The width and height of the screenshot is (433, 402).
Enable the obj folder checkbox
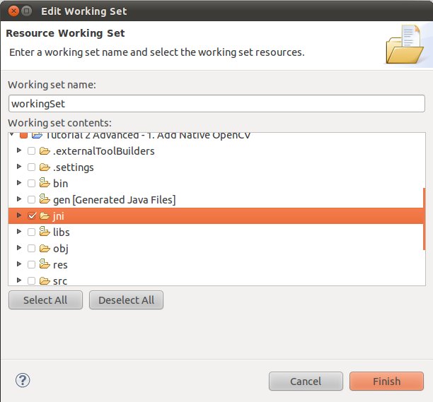[x=31, y=249]
